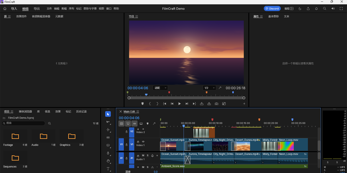Viewport: 347px width, 173px height.
Task: Export a frame with the camera icon
Action: (216, 104)
